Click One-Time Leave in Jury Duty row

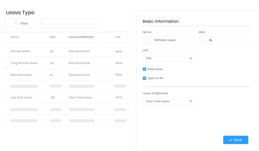click(80, 97)
